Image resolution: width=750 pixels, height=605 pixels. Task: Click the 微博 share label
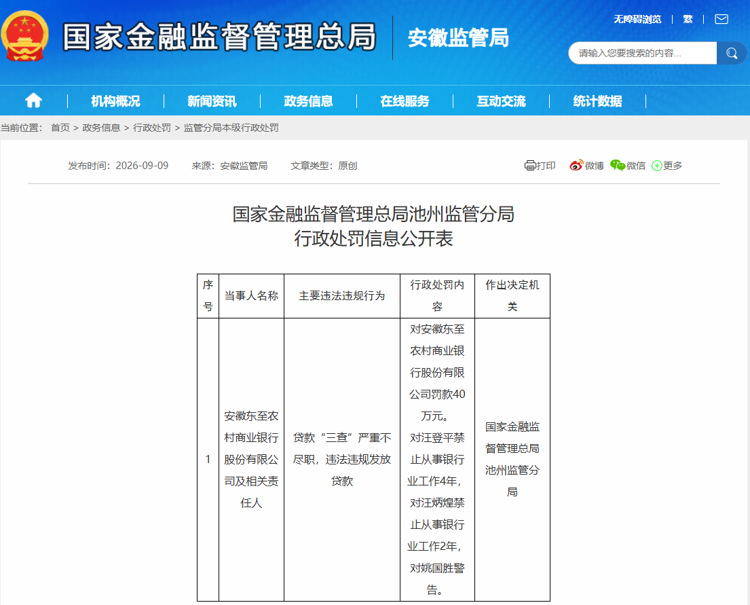tap(595, 166)
